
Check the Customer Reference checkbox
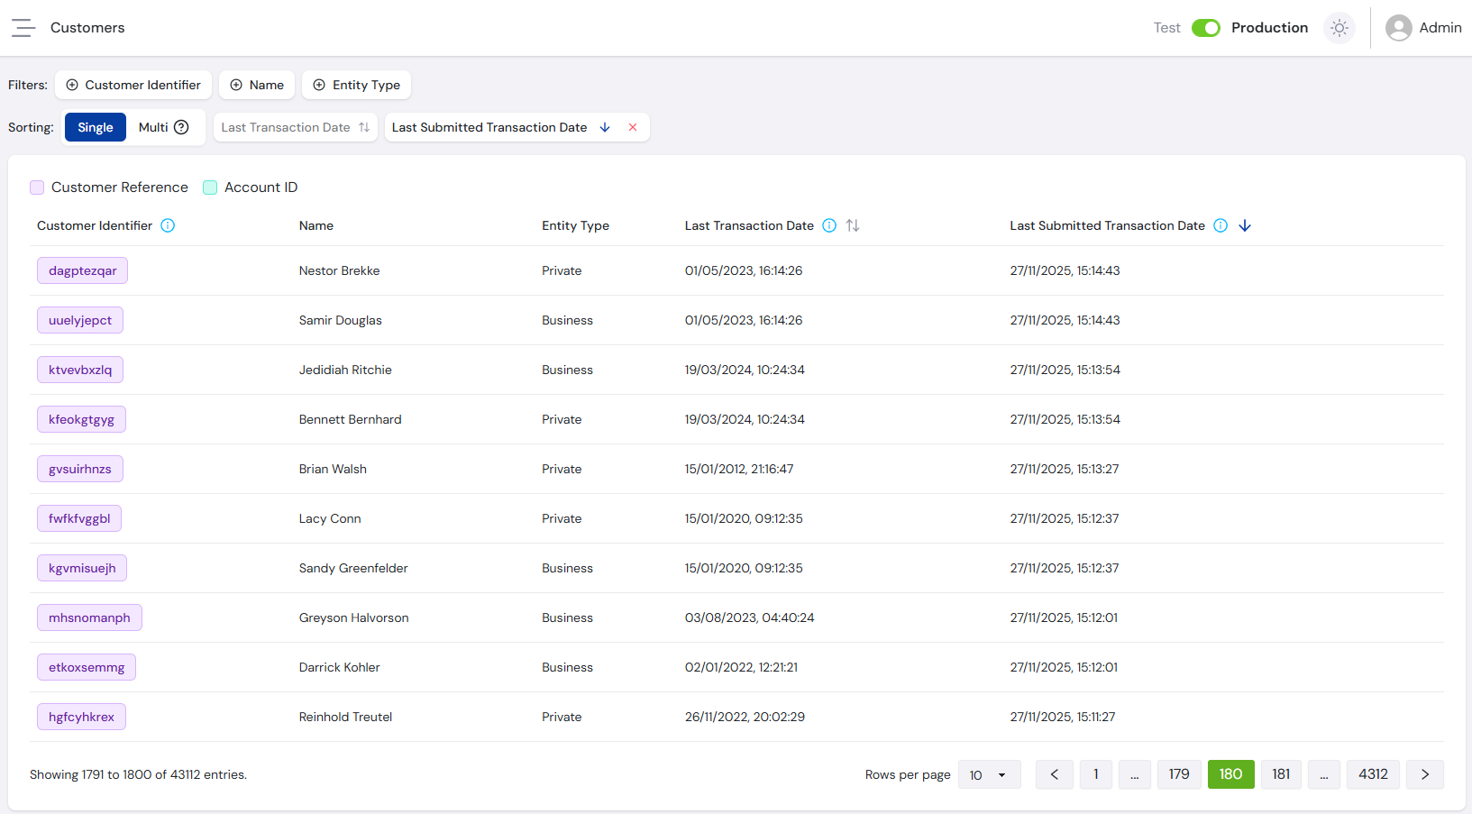click(37, 187)
